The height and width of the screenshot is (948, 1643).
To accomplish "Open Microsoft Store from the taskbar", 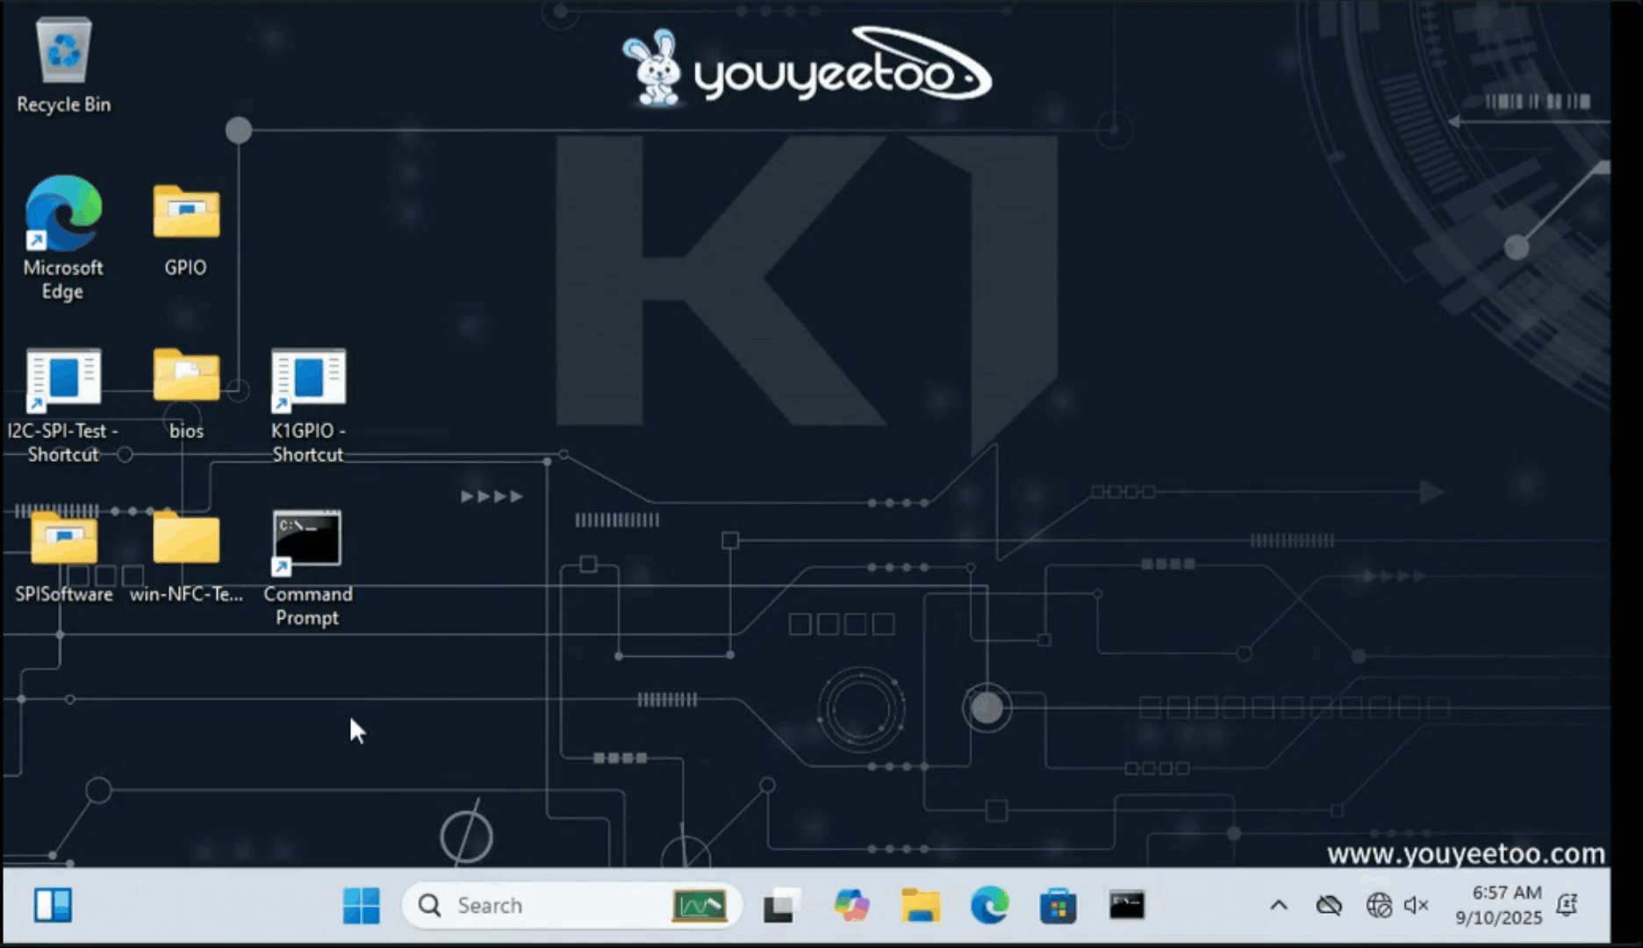I will click(x=1058, y=905).
